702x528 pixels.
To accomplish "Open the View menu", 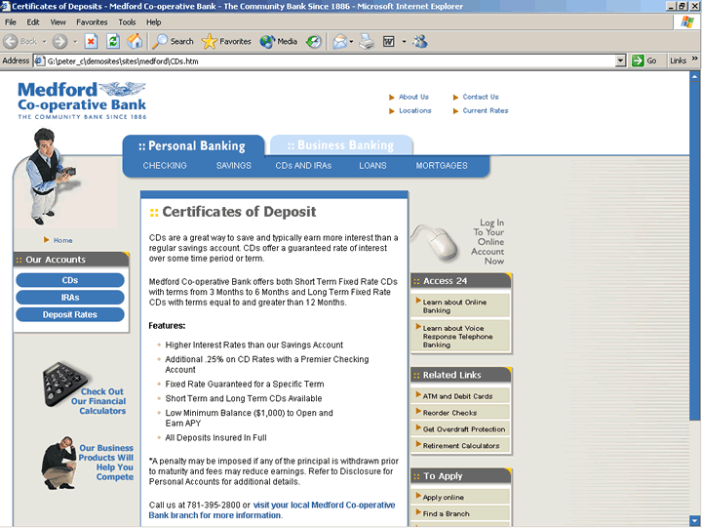I will 58,22.
